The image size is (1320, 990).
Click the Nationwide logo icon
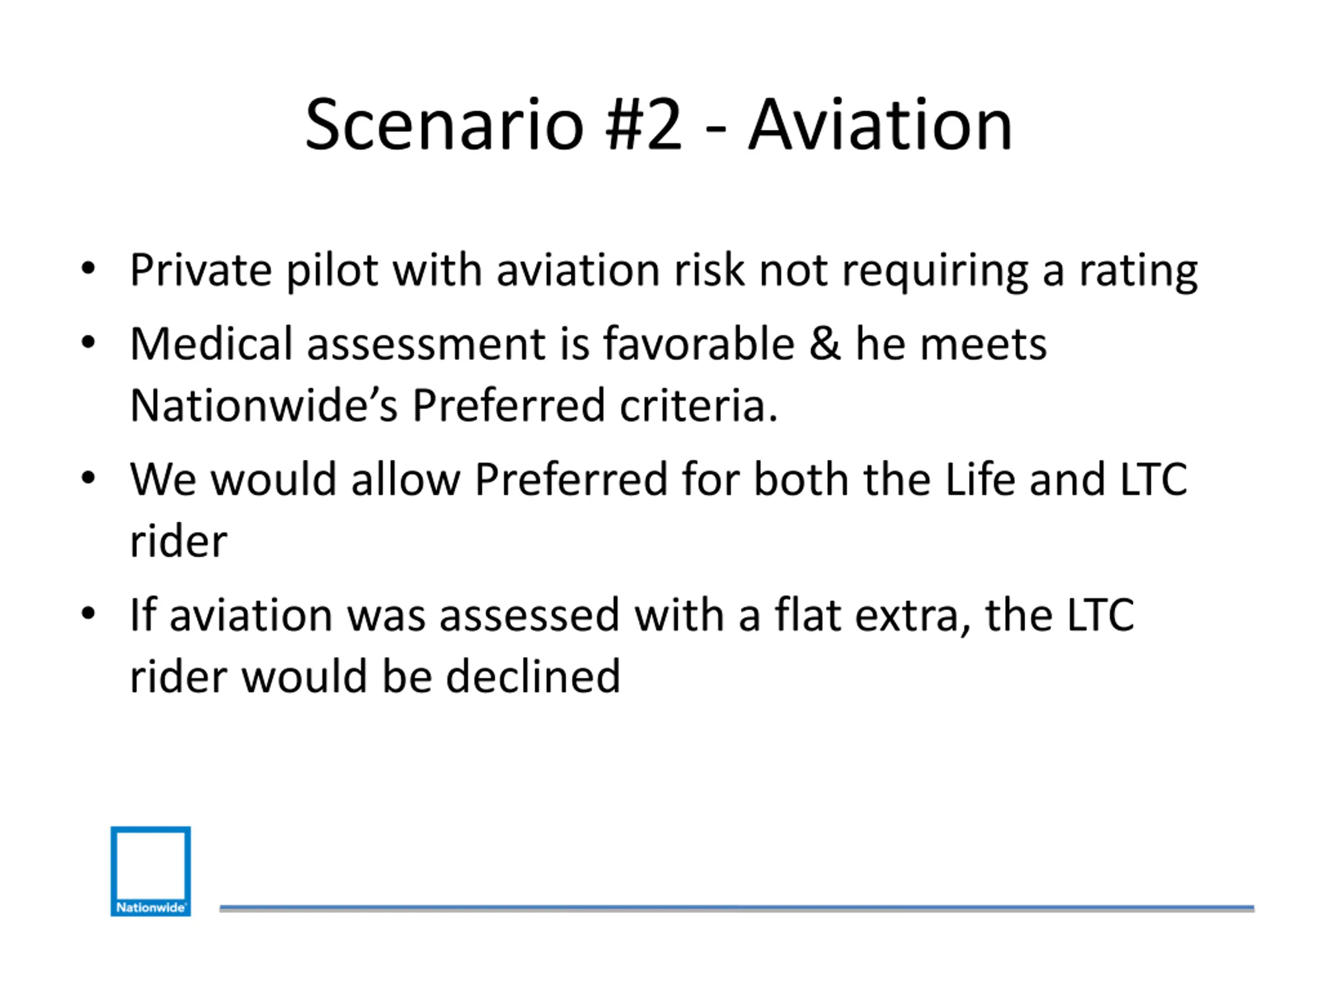[151, 871]
